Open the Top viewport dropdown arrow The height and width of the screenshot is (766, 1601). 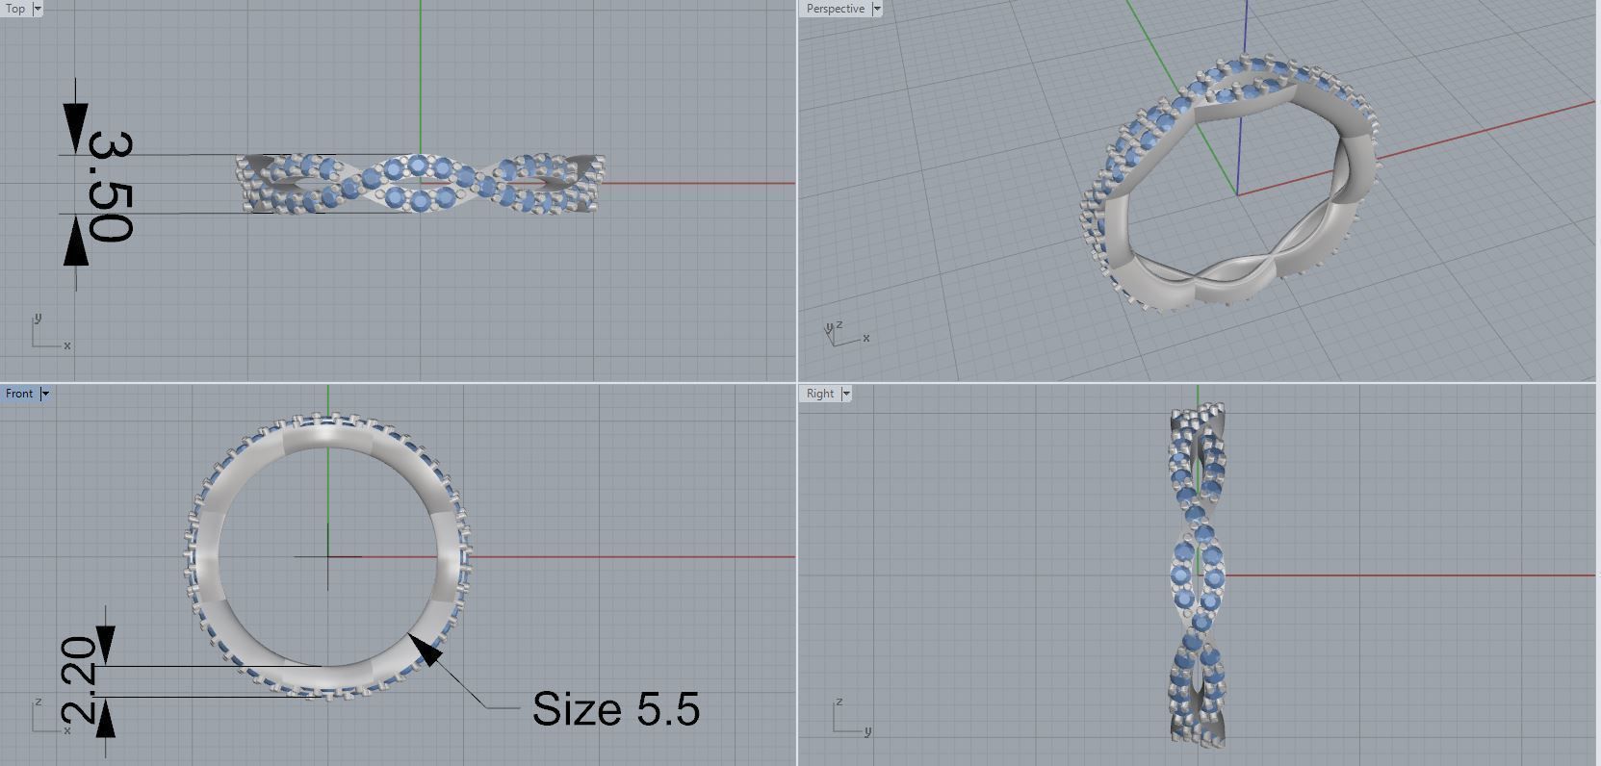(x=38, y=9)
